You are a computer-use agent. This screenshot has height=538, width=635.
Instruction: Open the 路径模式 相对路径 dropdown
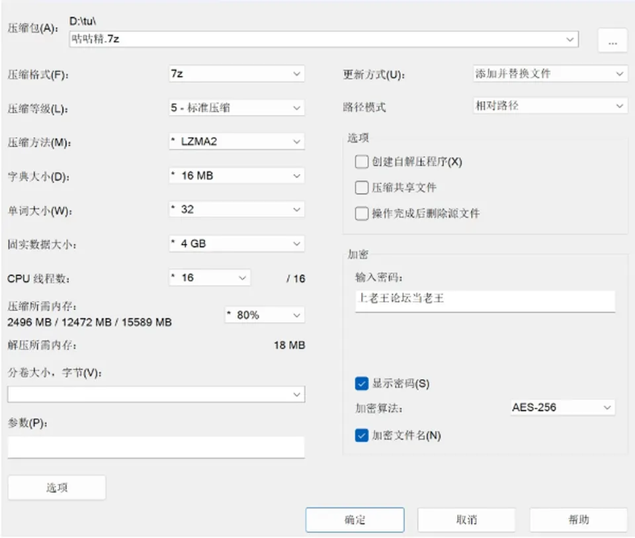(550, 106)
